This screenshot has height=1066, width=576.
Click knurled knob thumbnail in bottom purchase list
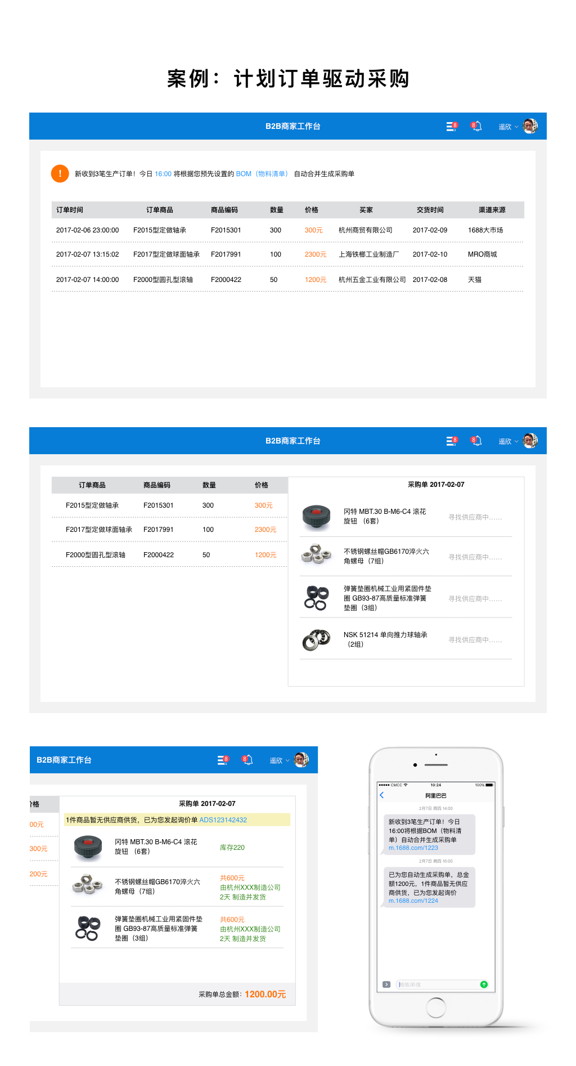coord(88,847)
